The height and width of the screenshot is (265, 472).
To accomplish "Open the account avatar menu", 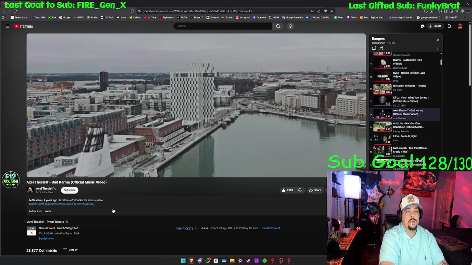I will [460, 26].
